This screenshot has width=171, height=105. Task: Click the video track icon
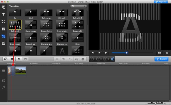point(3,71)
